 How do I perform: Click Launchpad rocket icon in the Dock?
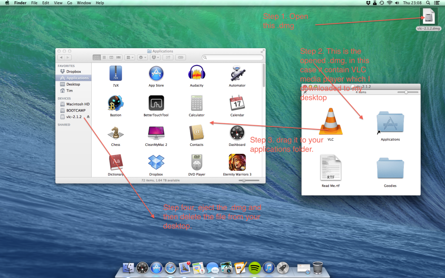click(x=282, y=268)
